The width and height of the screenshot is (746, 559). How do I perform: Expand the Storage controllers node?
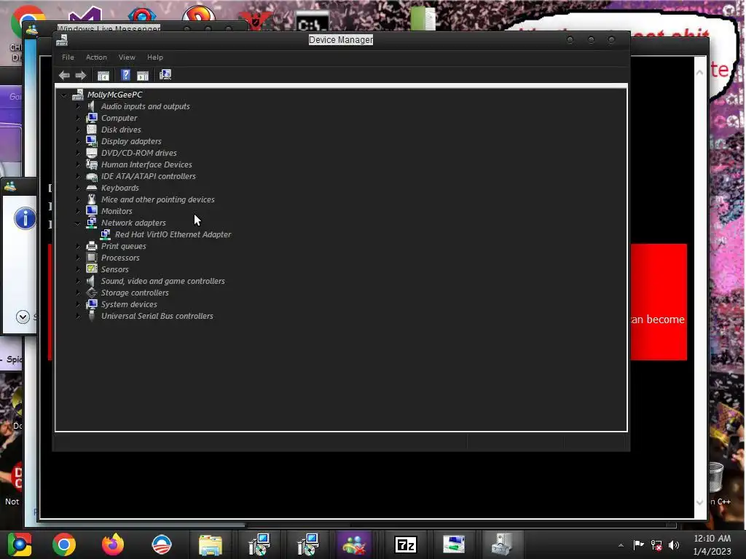tap(78, 293)
